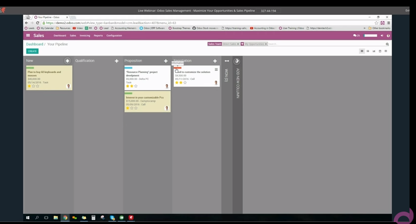Remove the My Opportunities filter
This screenshot has height=224, width=416.
tap(266, 44)
